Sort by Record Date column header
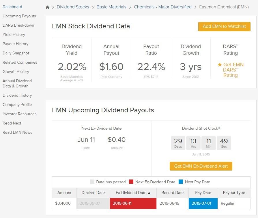 point(173,193)
